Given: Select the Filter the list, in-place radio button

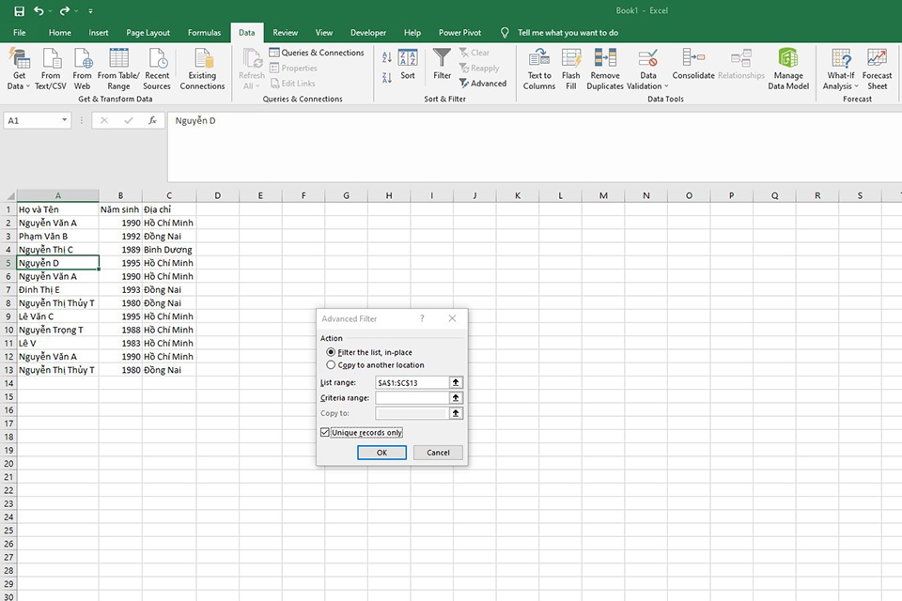Looking at the screenshot, I should click(x=331, y=352).
